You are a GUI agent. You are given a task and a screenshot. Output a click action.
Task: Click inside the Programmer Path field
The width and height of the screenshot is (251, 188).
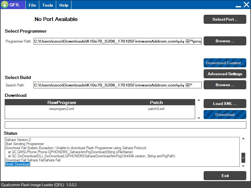(117, 41)
